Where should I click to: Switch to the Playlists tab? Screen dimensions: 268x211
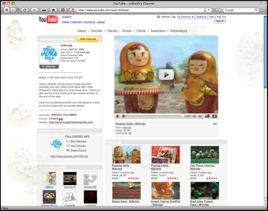click(x=112, y=31)
